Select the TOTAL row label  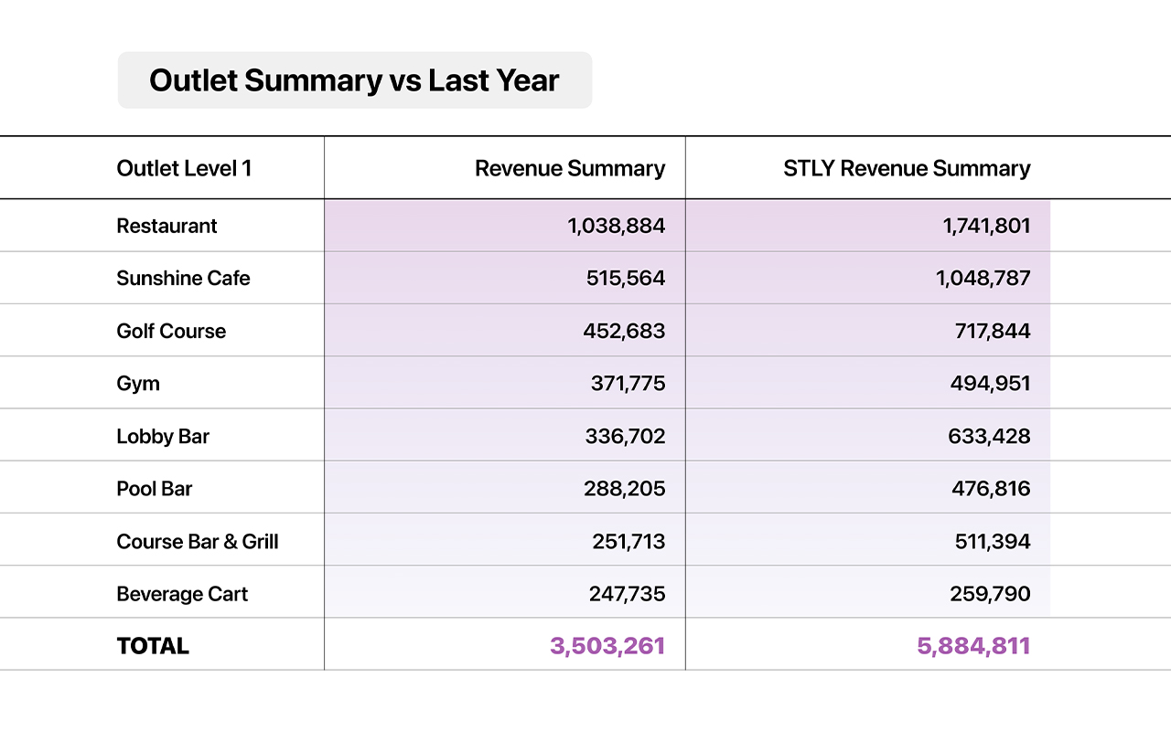pyautogui.click(x=153, y=646)
